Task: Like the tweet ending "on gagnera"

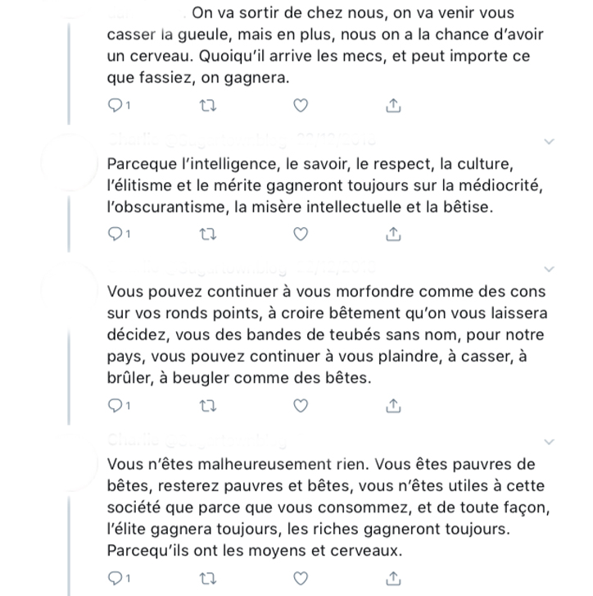Action: tap(301, 105)
